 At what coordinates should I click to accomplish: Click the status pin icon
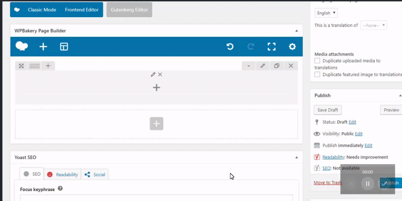click(317, 122)
